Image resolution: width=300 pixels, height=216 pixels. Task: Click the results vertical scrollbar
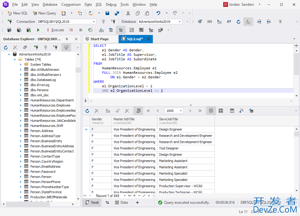(296, 160)
